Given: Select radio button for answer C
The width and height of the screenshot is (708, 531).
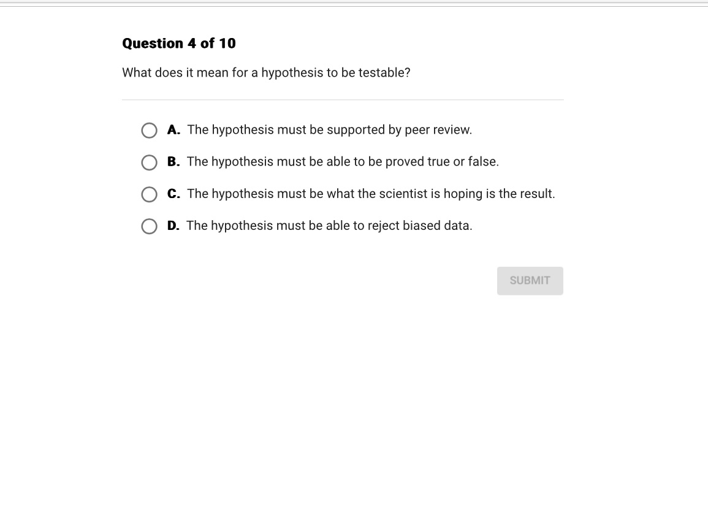Looking at the screenshot, I should point(149,194).
